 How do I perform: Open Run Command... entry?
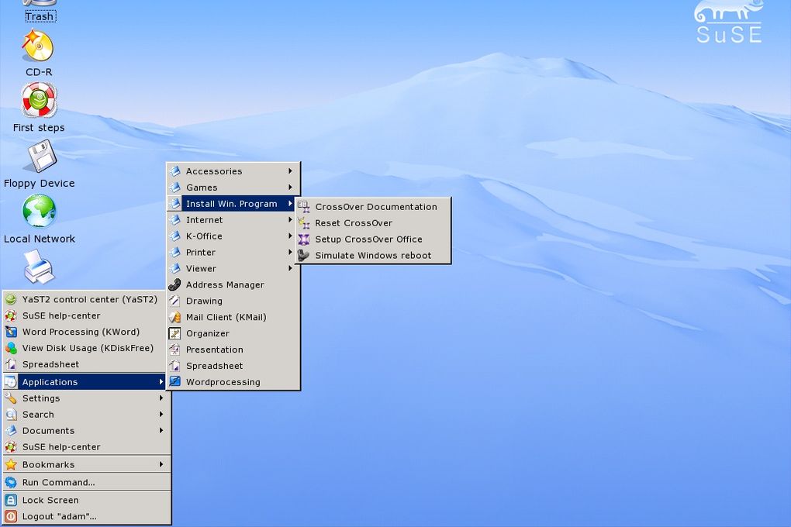tap(87, 483)
